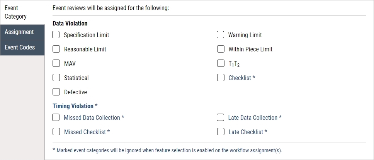Check the T1T2 checkbox

(x=221, y=63)
